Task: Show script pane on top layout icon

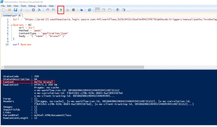Action: click(x=97, y=10)
